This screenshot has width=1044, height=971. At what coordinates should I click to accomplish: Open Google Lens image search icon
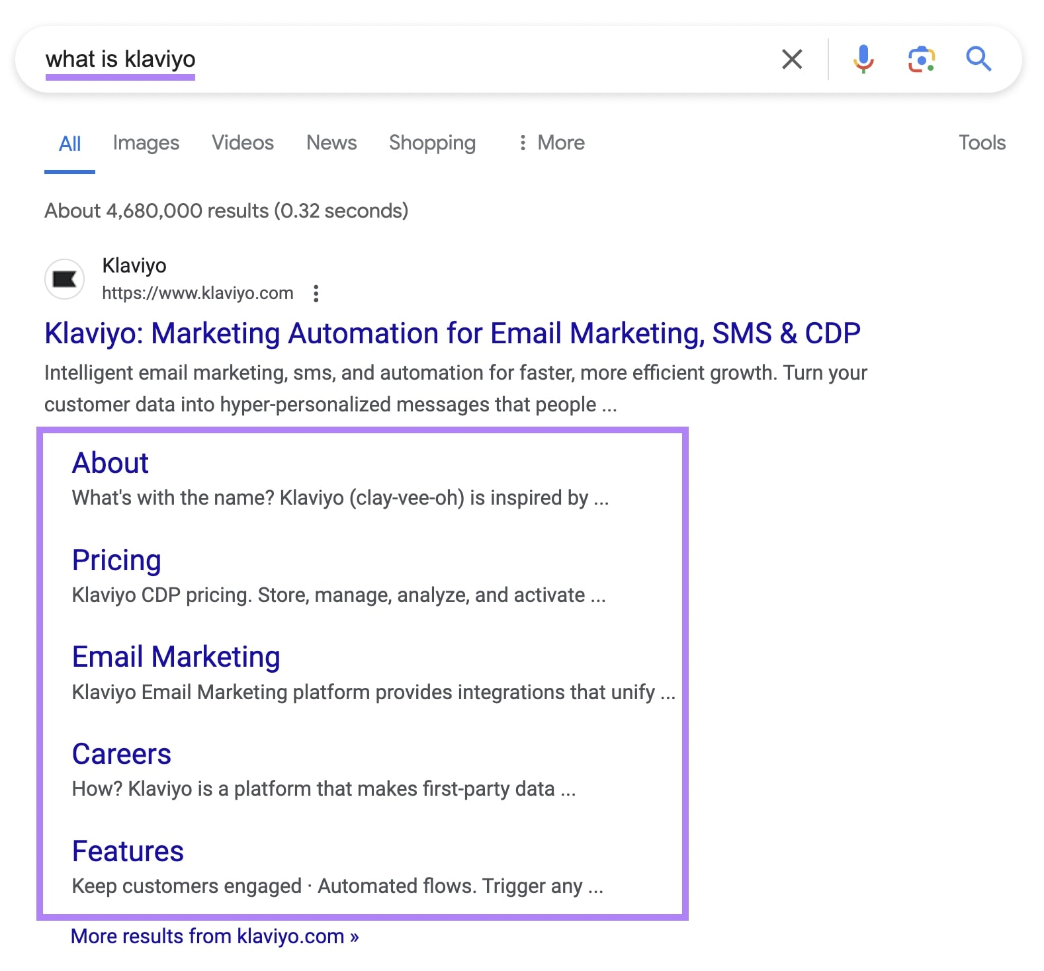(920, 60)
